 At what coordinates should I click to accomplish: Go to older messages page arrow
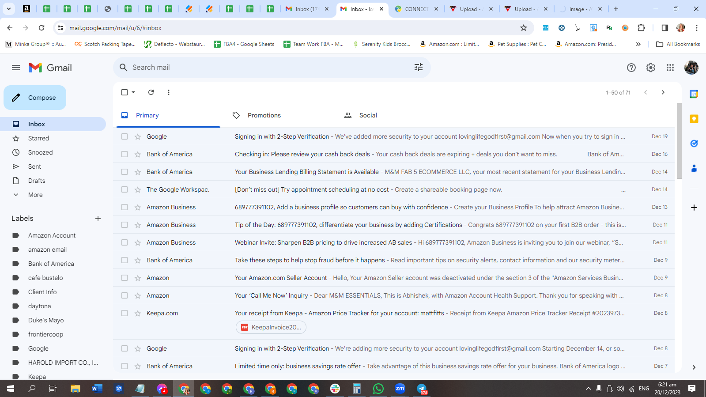point(663,92)
